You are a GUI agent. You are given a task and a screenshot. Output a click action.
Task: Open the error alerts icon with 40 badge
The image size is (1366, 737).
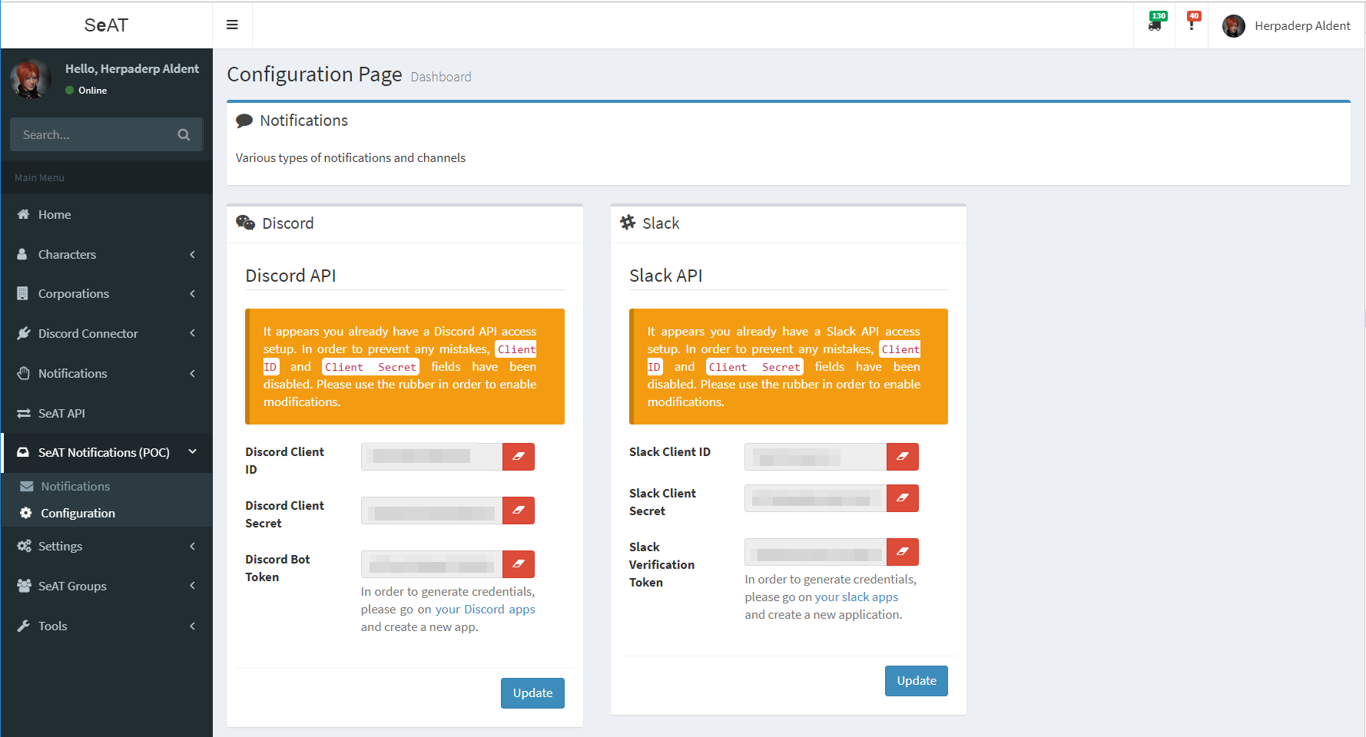point(1192,25)
